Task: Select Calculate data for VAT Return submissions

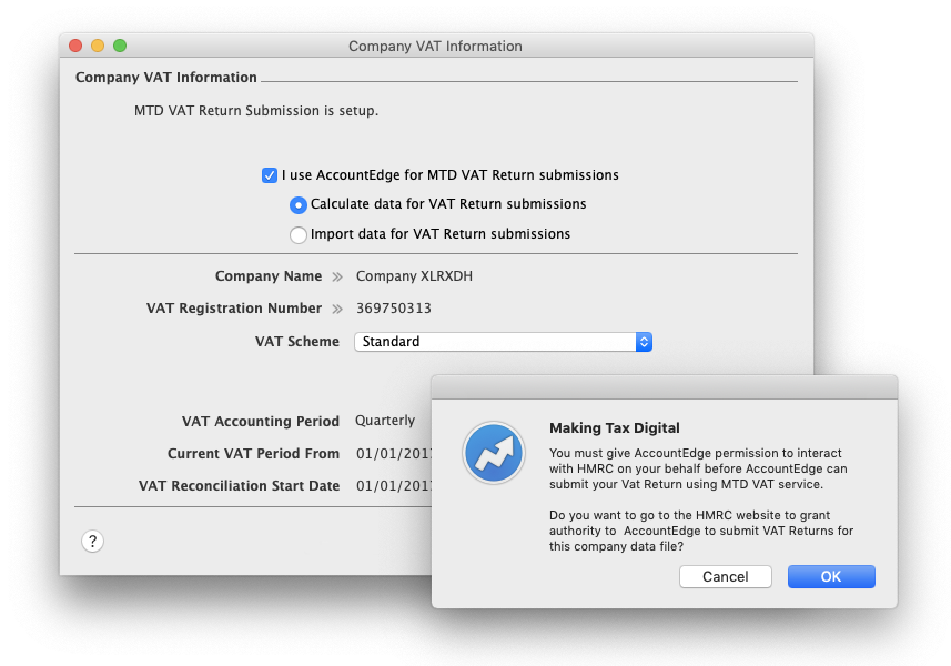Action: pos(298,205)
